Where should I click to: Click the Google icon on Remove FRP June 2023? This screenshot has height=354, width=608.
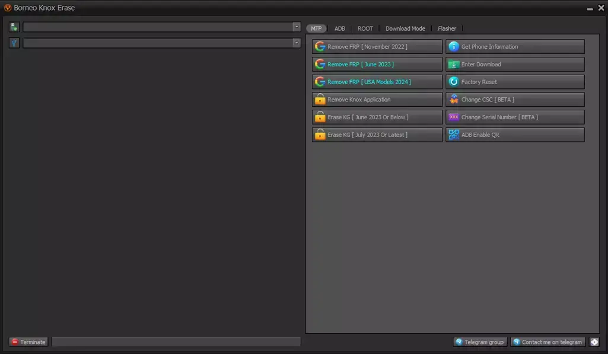[320, 64]
